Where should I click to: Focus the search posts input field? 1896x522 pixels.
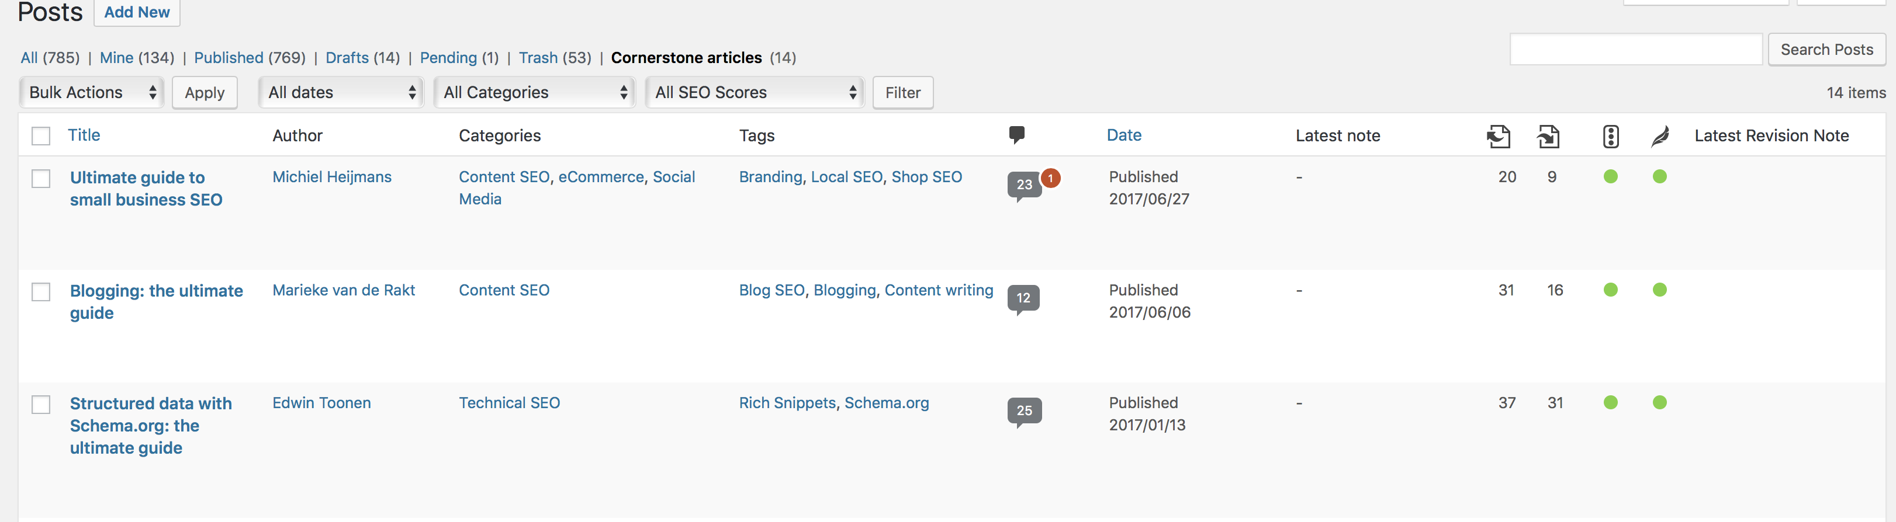coord(1635,49)
